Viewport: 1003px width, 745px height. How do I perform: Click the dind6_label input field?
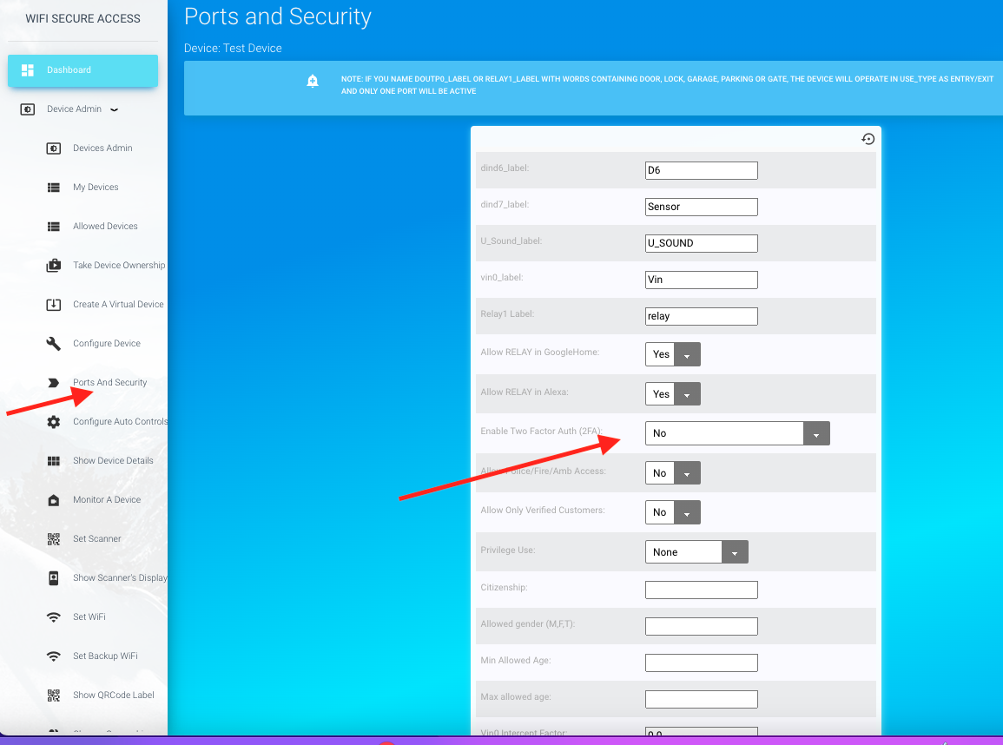702,170
